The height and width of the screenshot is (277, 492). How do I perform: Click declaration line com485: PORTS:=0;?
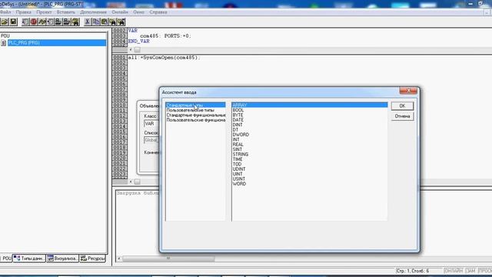tap(165, 36)
